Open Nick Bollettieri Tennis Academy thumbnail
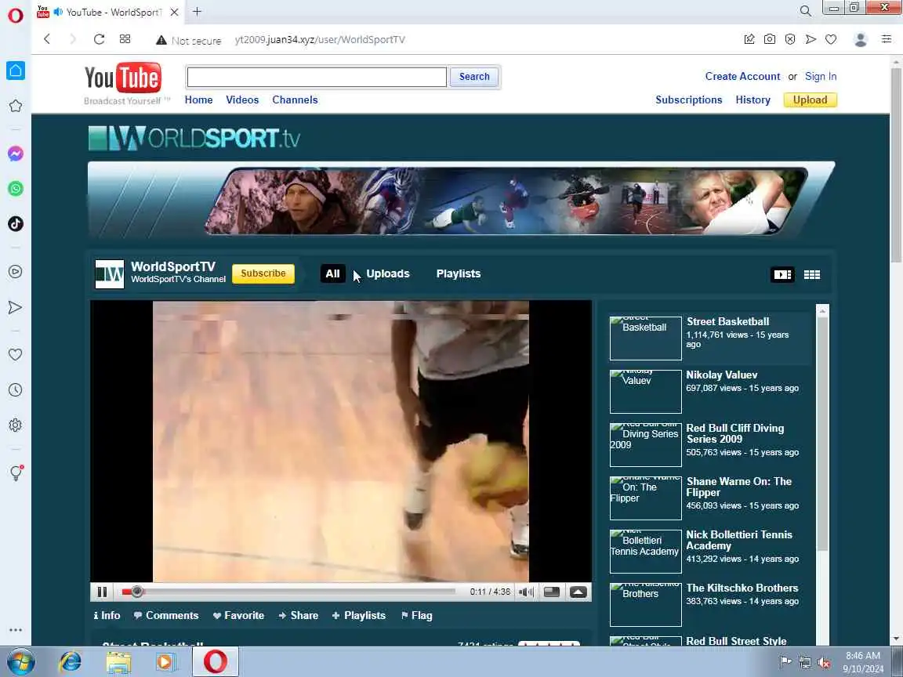 (x=646, y=552)
